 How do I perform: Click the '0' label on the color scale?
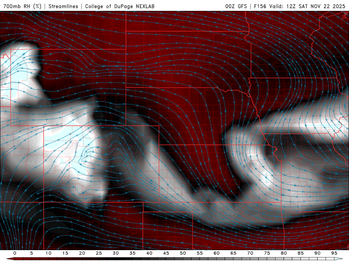(x=15, y=253)
